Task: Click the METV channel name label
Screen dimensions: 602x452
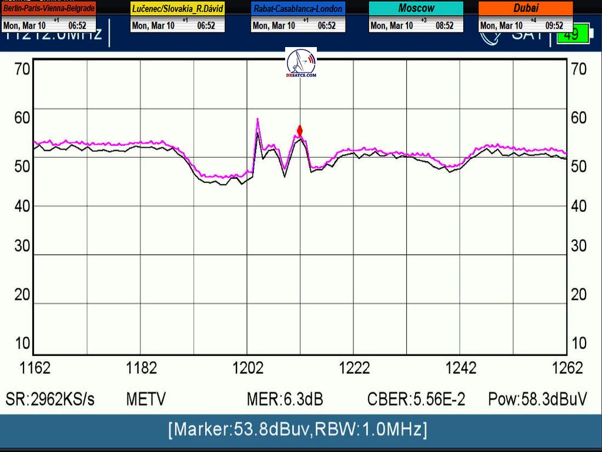Action: 146,399
